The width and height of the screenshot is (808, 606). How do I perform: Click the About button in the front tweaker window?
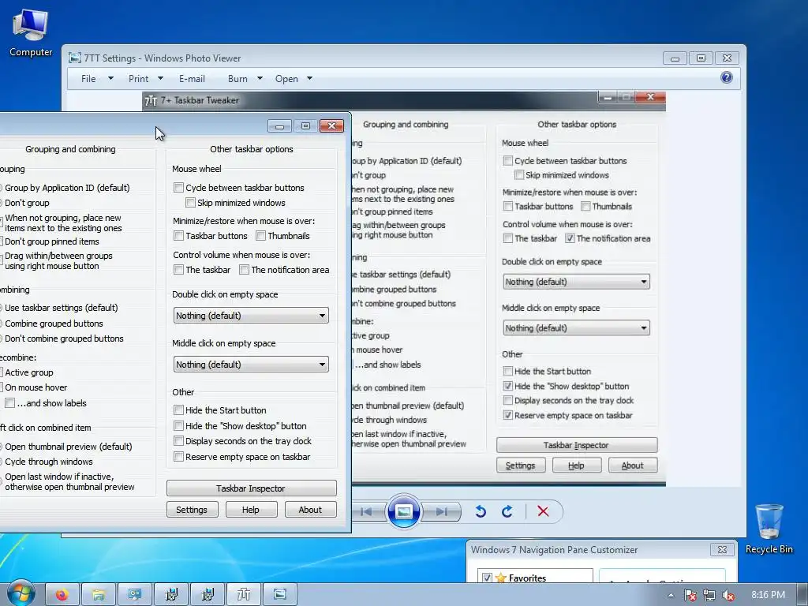pyautogui.click(x=311, y=510)
